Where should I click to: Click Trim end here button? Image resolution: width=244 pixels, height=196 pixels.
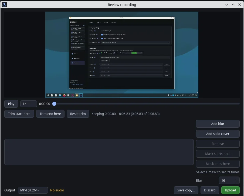pos(50,114)
